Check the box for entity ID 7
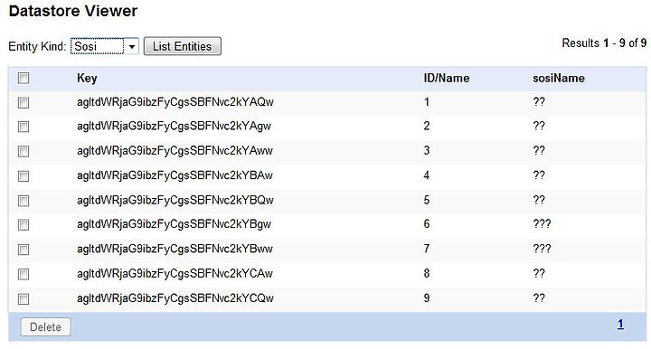This screenshot has height=349, width=651. coord(24,250)
